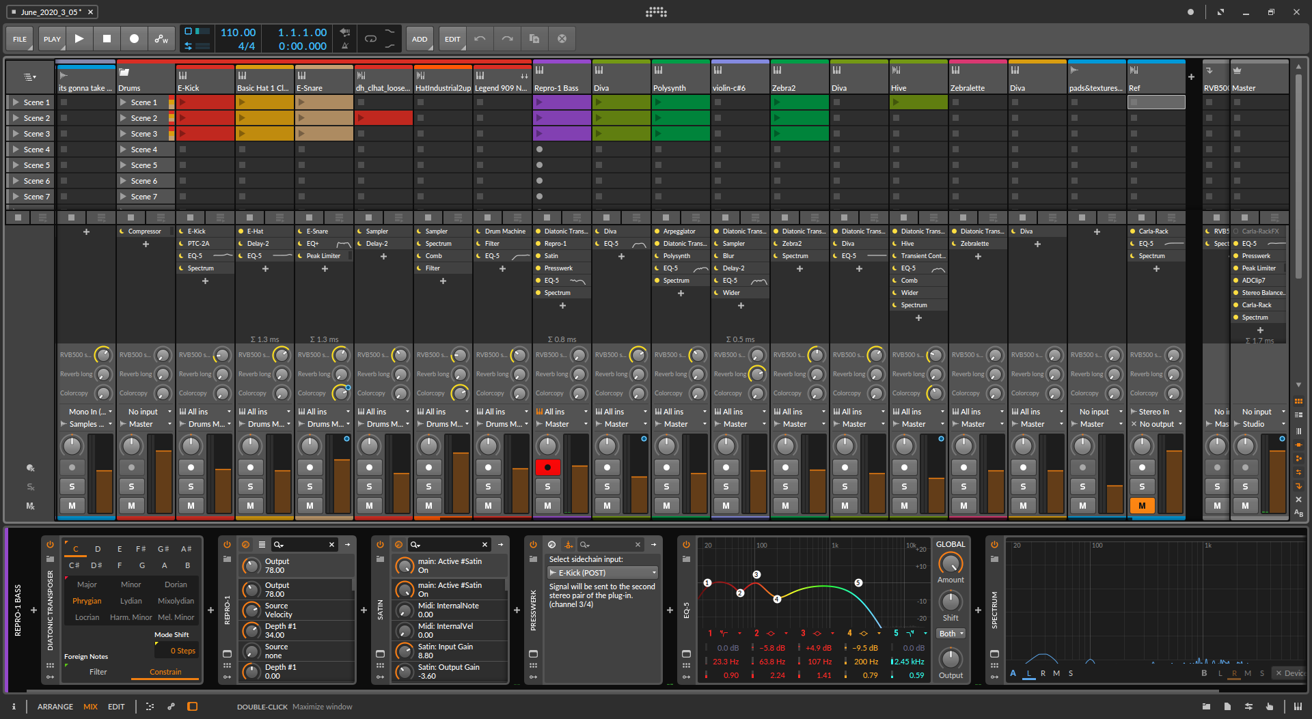Screen dimensions: 1312x719
Task: Click the Repro-1 Bass track pan knob
Action: tap(547, 446)
